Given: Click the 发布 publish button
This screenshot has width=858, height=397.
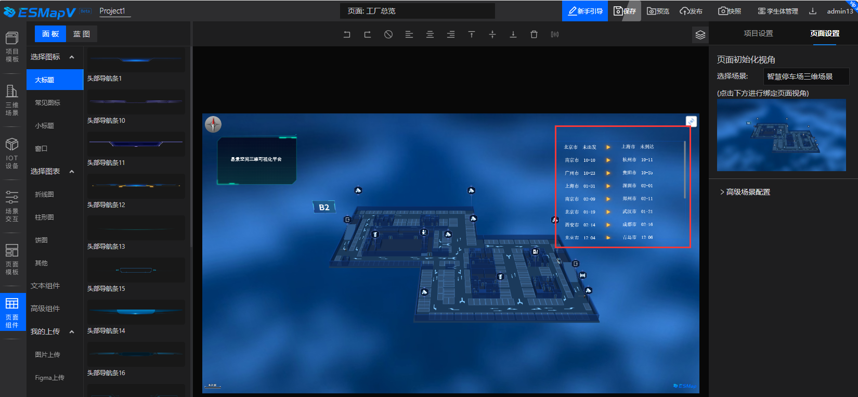Looking at the screenshot, I should pos(691,11).
